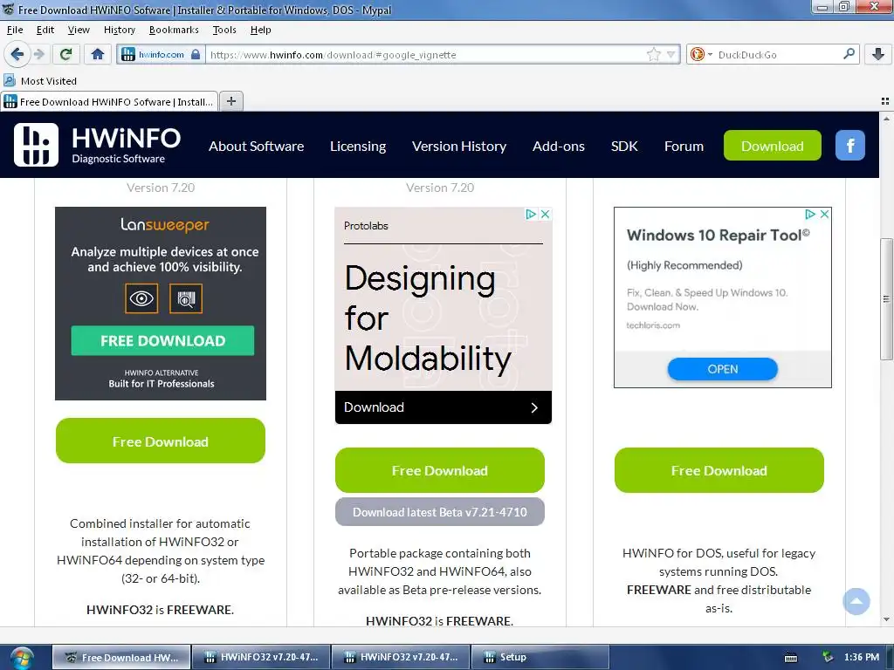Click the scroll-to-top round arrow button

[x=856, y=601]
